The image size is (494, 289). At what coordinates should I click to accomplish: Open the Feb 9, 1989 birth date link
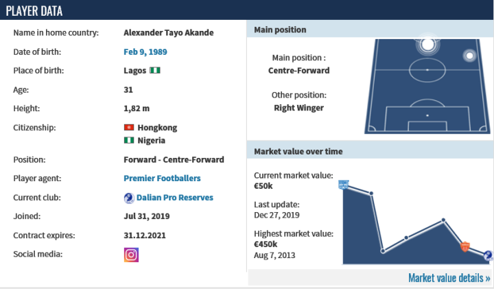[145, 52]
